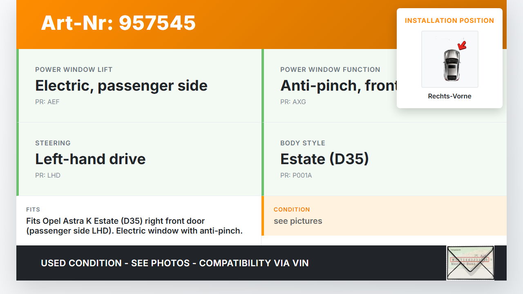Click the Installation Position title
This screenshot has width=523, height=294.
(x=449, y=20)
